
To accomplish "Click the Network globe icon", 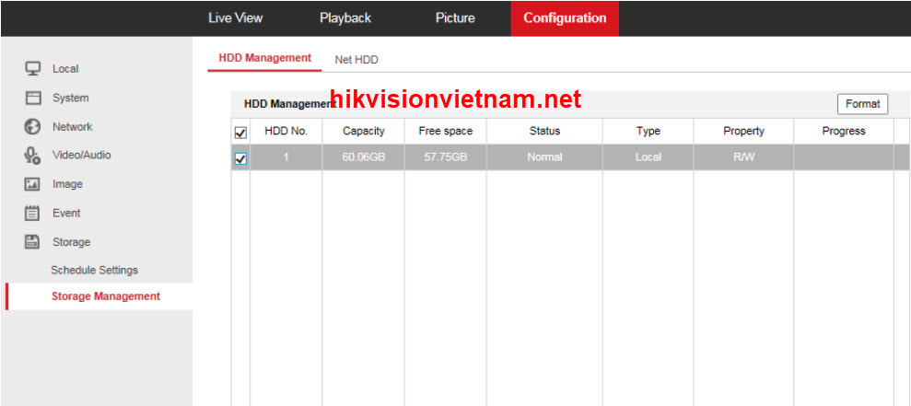I will point(32,127).
